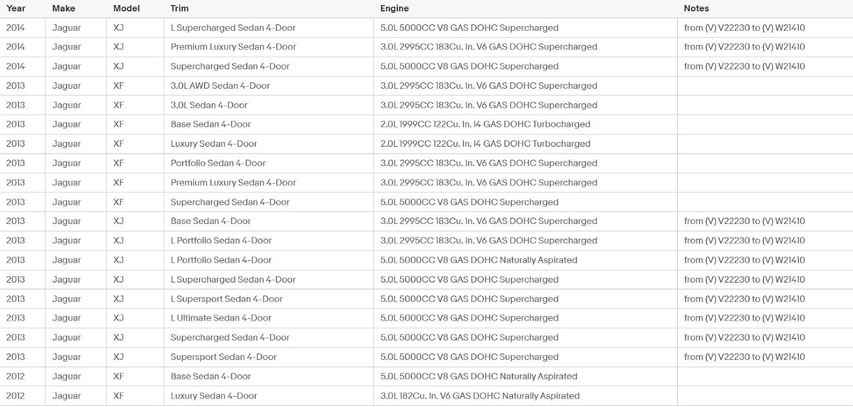Image resolution: width=853 pixels, height=407 pixels.
Task: Click the Notes column header
Action: pos(697,9)
